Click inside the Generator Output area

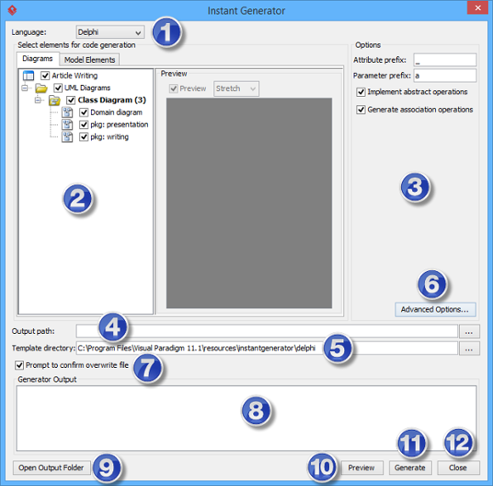[246, 418]
